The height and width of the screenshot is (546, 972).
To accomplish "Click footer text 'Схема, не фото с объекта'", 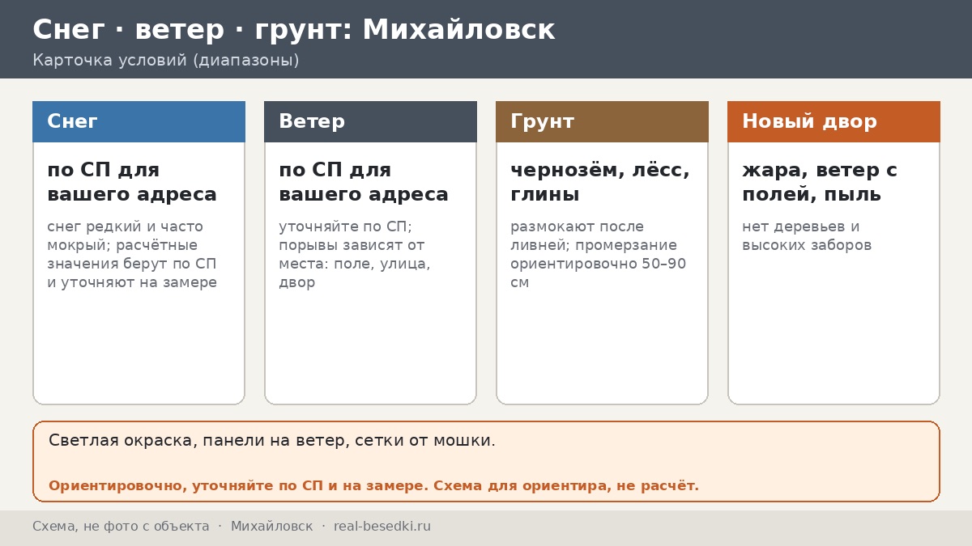I will (x=121, y=527).
